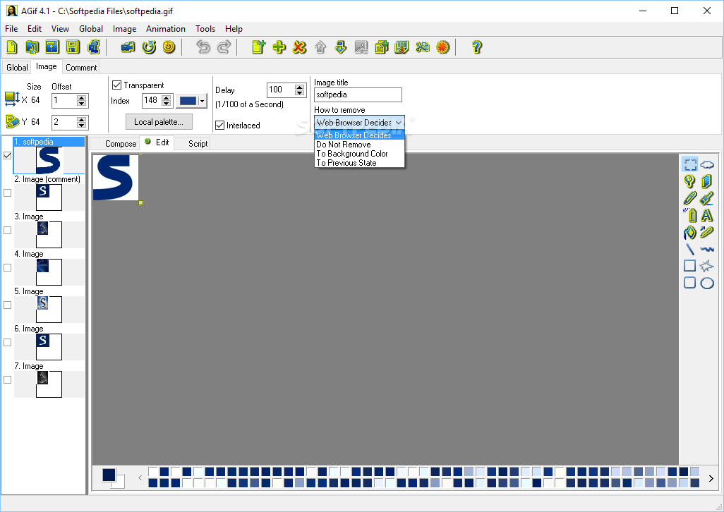Open the transparent color dropdown arrow
The height and width of the screenshot is (512, 724).
coord(203,101)
